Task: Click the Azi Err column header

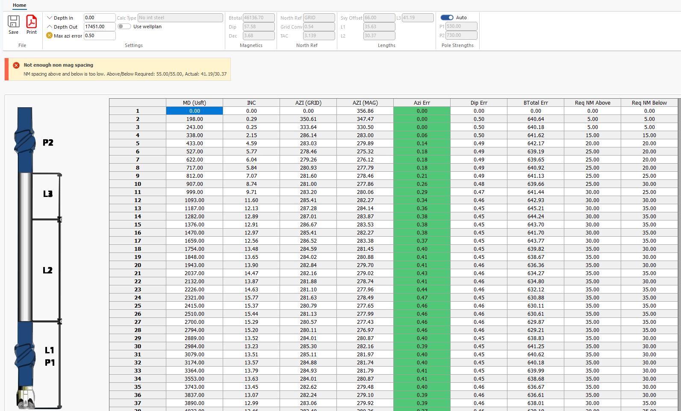Action: pyautogui.click(x=422, y=103)
